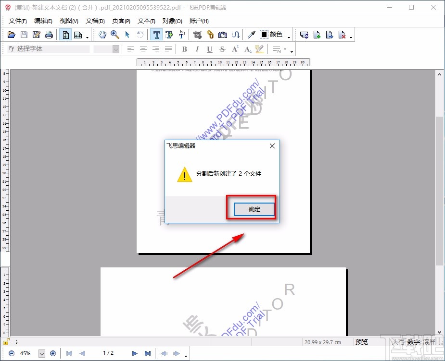The image size is (445, 361).
Task: Open the 文本(T) menu
Action: click(146, 21)
